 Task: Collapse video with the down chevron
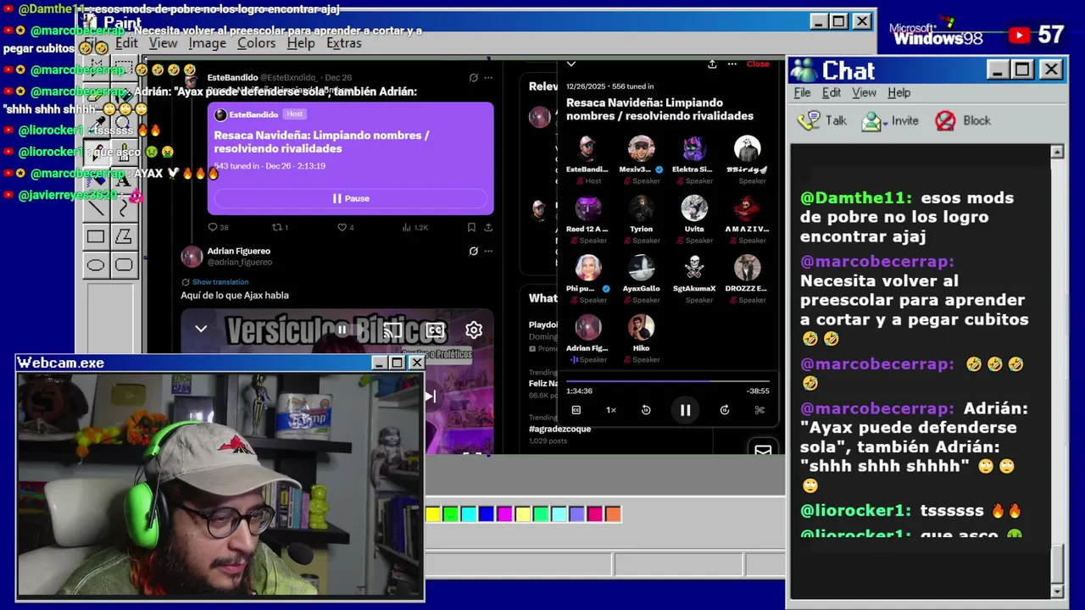(201, 329)
